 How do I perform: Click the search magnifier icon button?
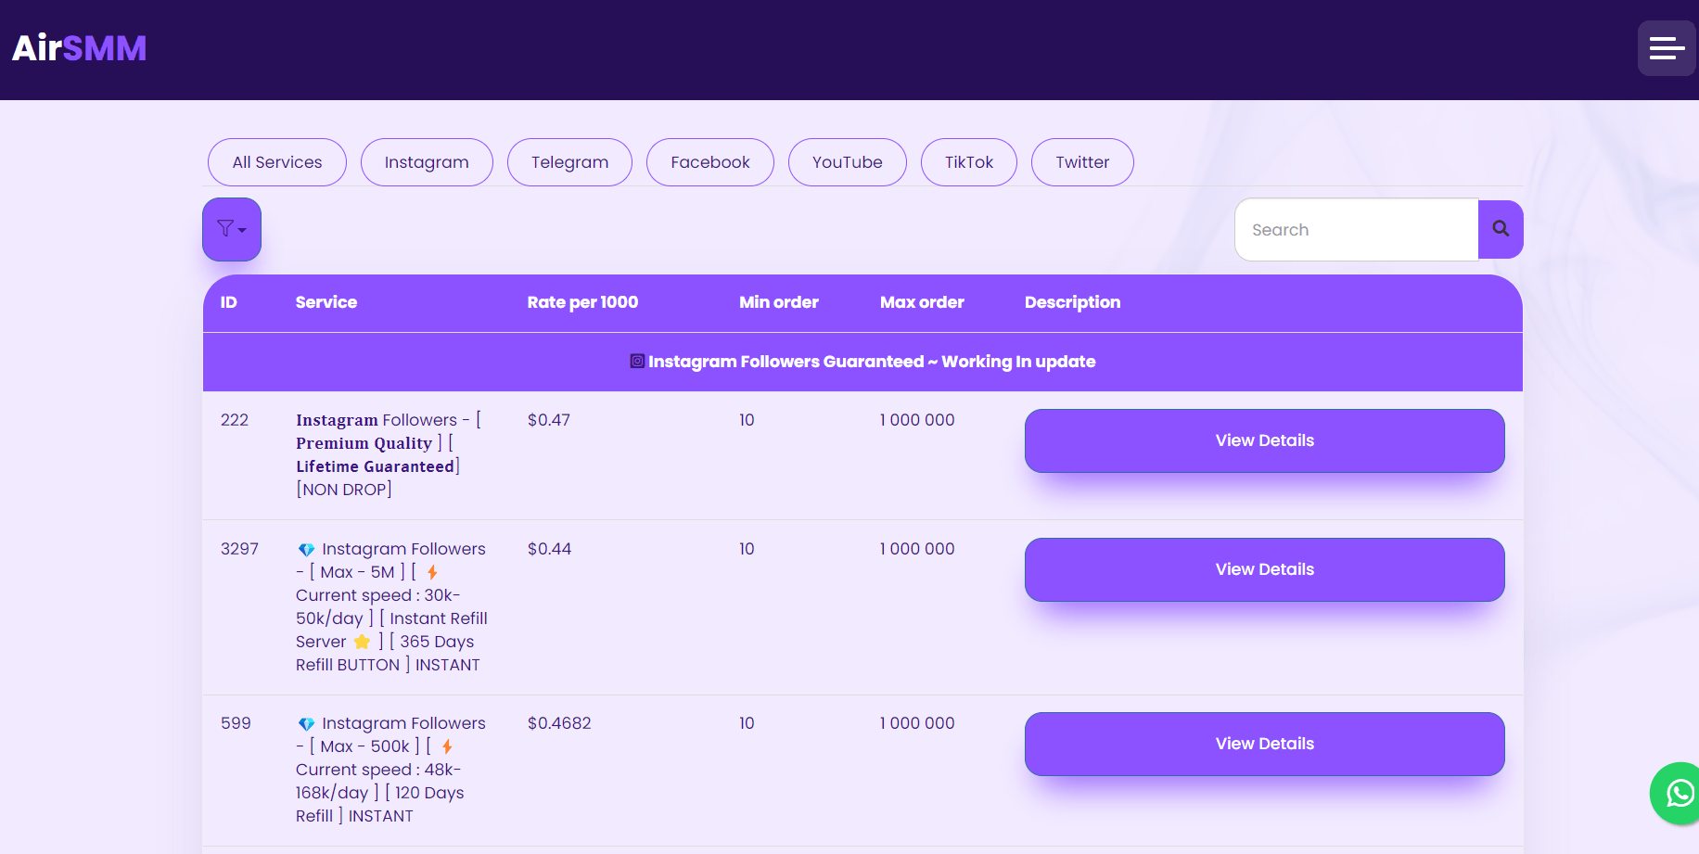coord(1500,229)
